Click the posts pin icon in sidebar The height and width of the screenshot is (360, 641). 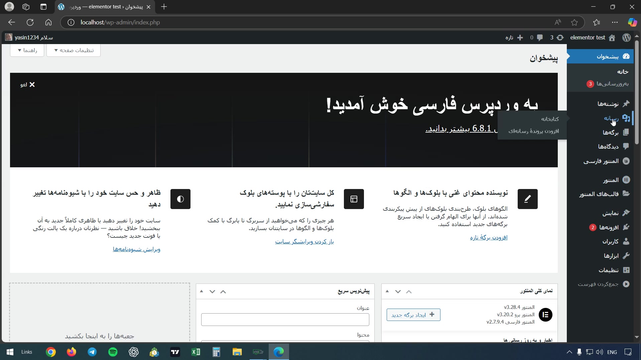click(626, 104)
